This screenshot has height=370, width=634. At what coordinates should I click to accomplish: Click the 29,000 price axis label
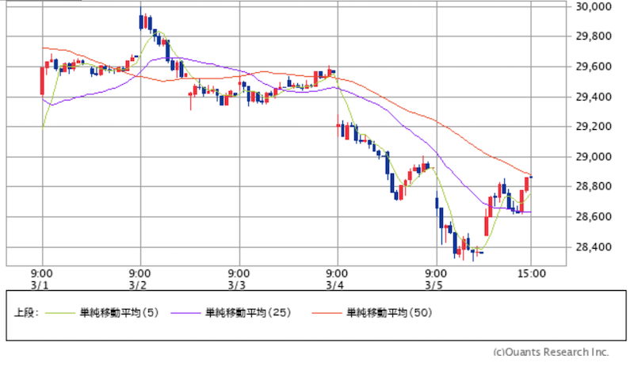(594, 157)
